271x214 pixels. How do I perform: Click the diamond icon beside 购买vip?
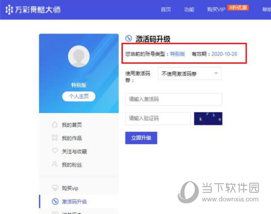click(x=55, y=188)
